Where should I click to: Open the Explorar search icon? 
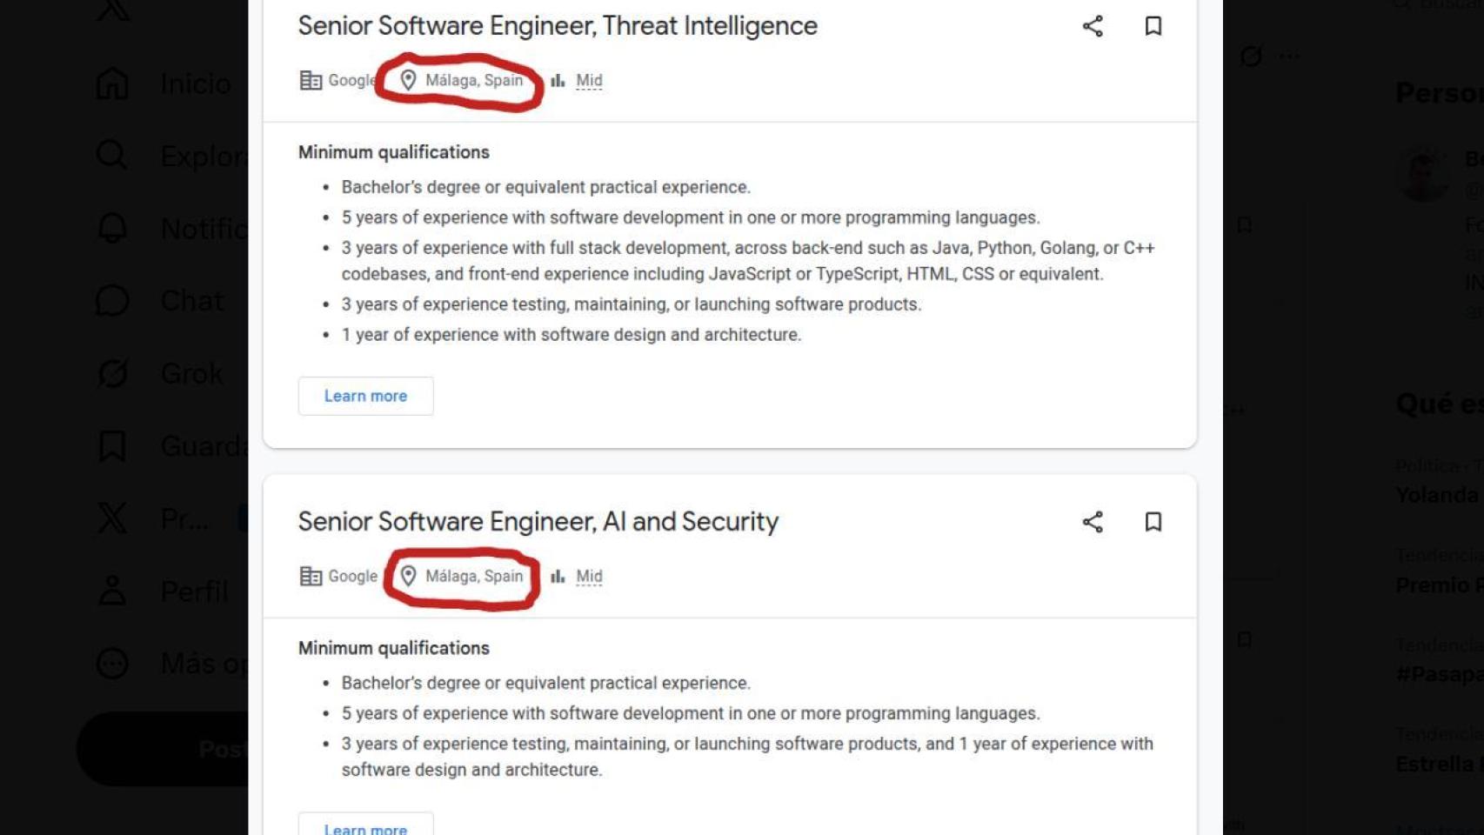click(112, 156)
